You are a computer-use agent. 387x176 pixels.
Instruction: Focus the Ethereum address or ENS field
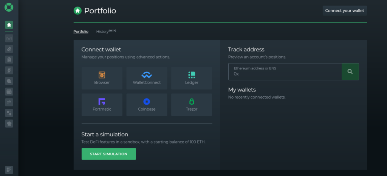(x=285, y=71)
